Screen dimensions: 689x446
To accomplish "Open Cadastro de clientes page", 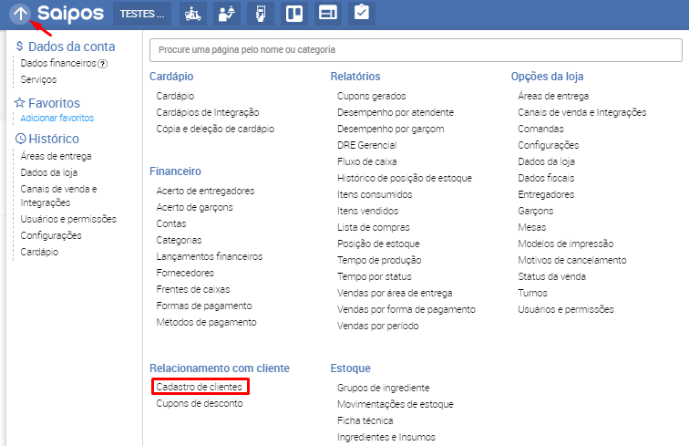I will [x=199, y=388].
